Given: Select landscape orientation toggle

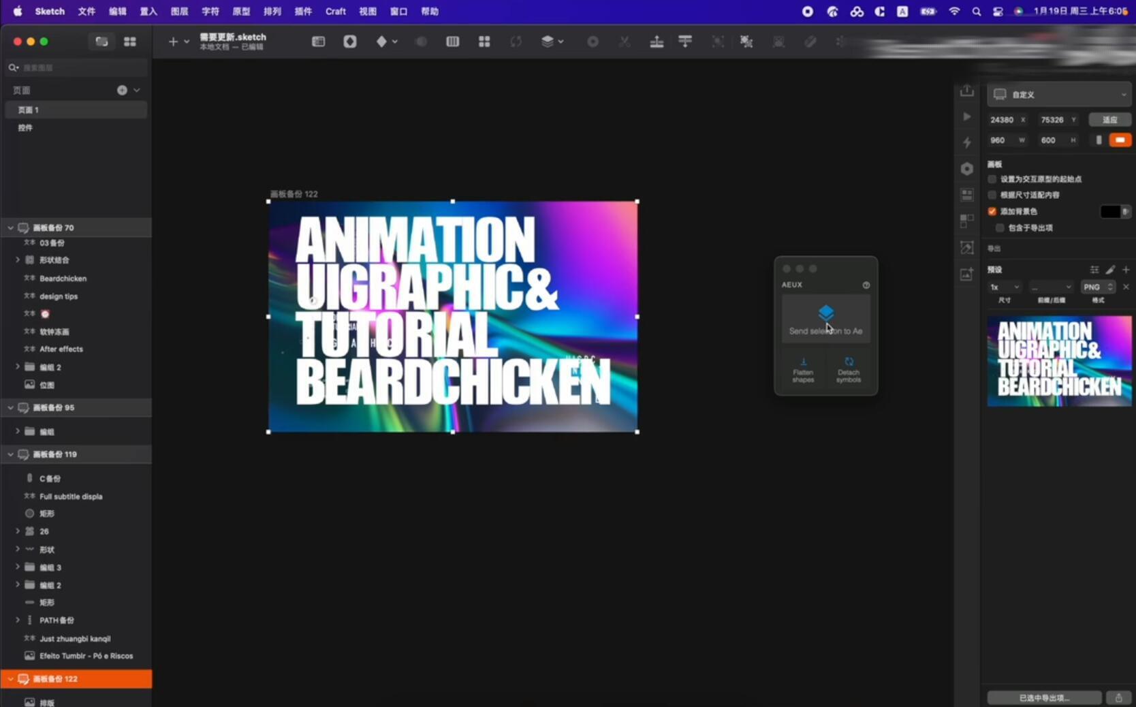Looking at the screenshot, I should pyautogui.click(x=1120, y=140).
